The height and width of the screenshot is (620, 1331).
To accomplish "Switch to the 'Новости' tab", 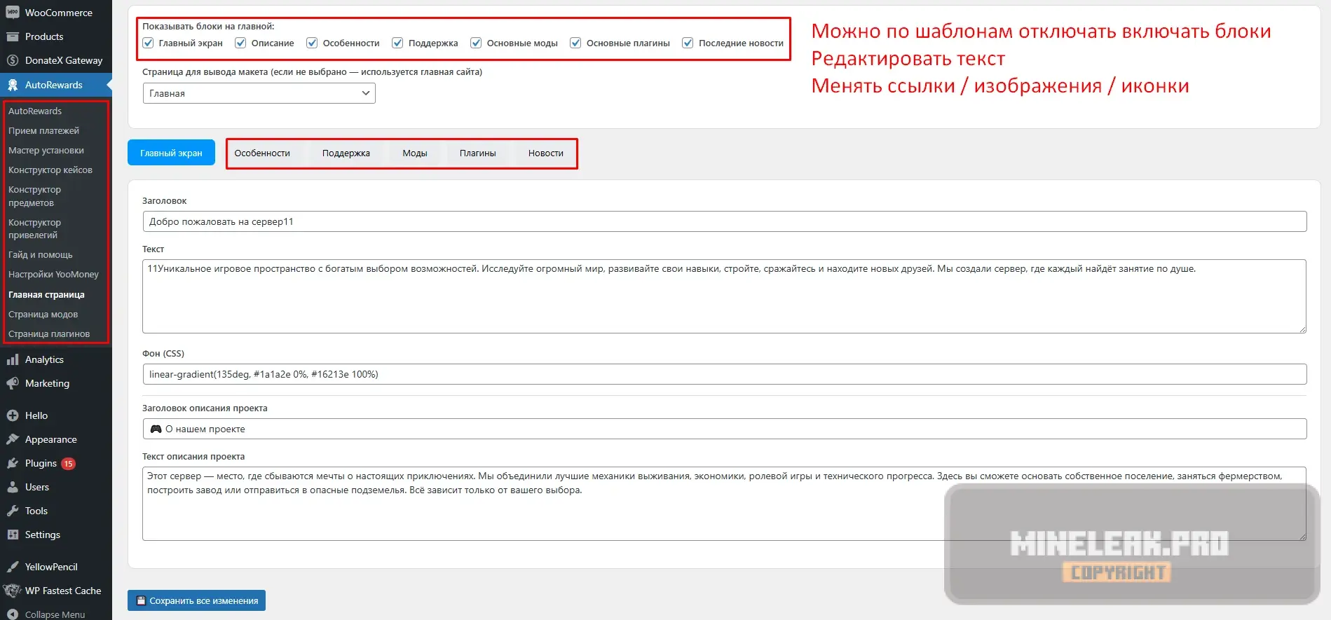I will click(545, 153).
